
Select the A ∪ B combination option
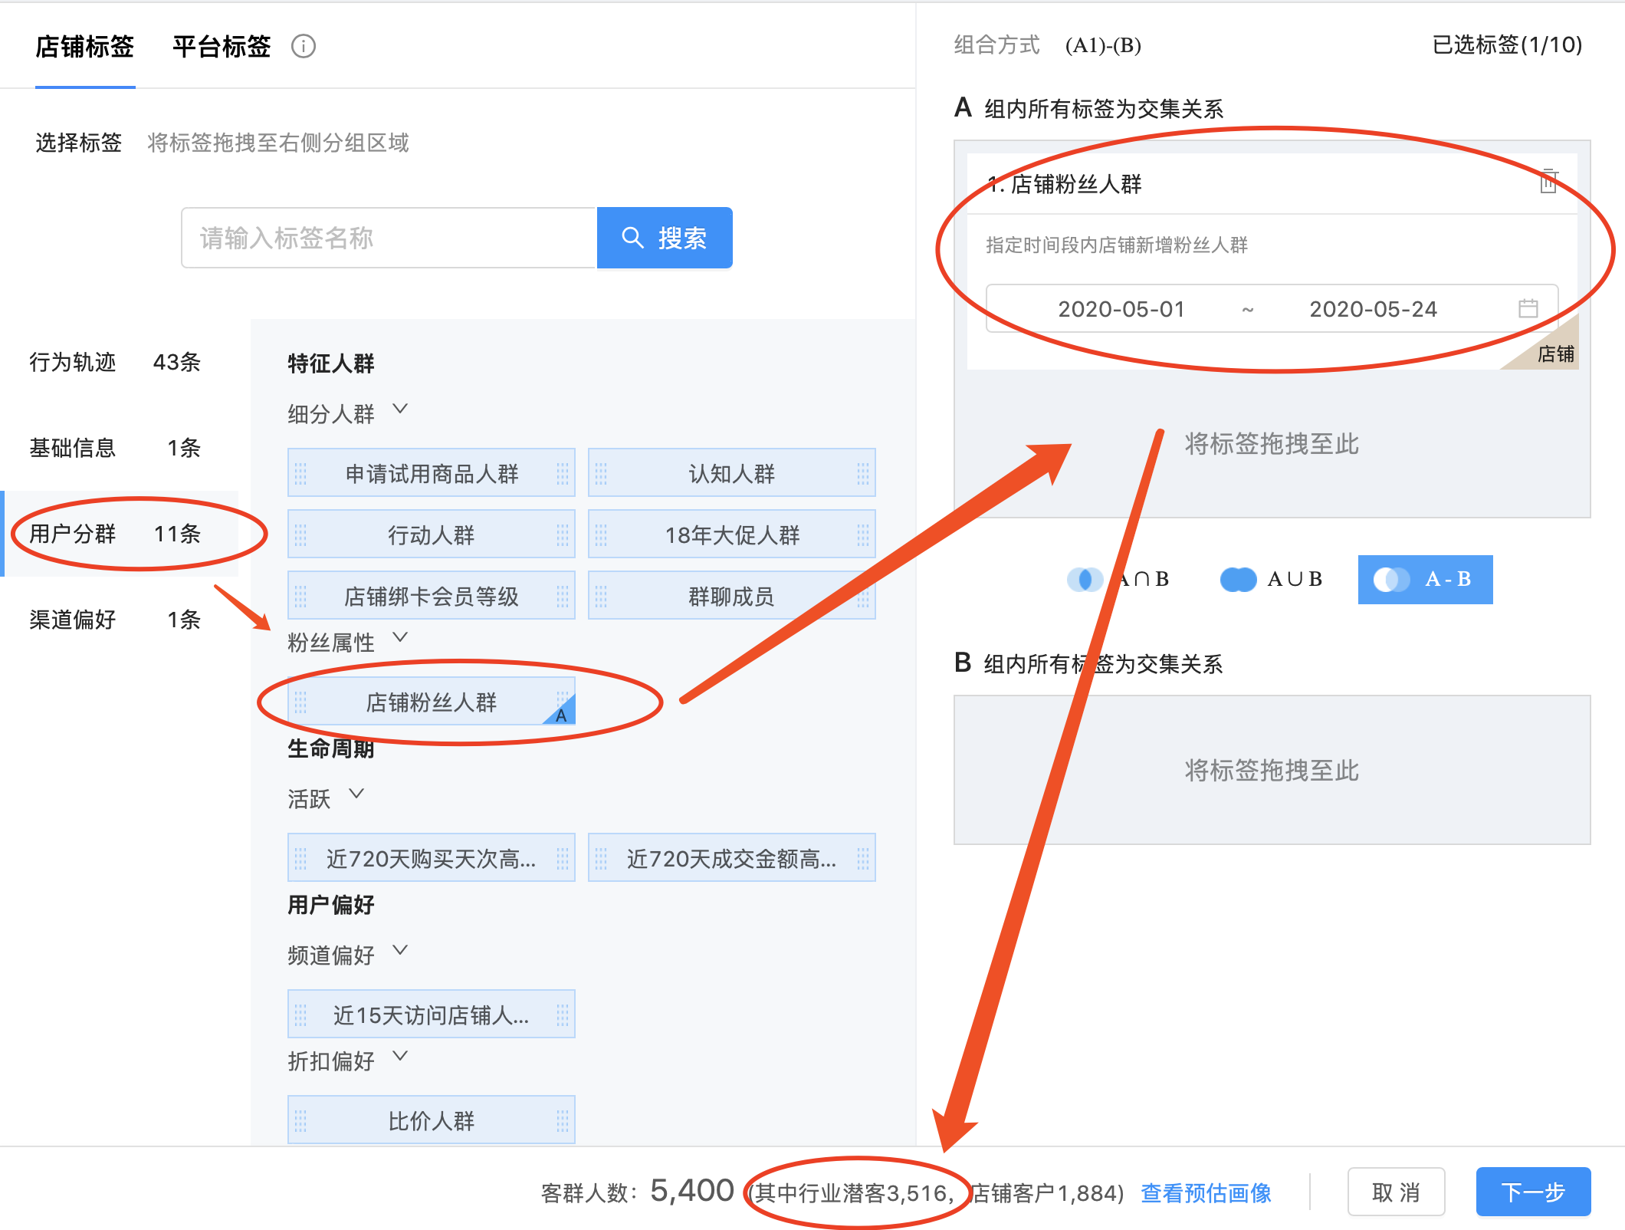1294,579
